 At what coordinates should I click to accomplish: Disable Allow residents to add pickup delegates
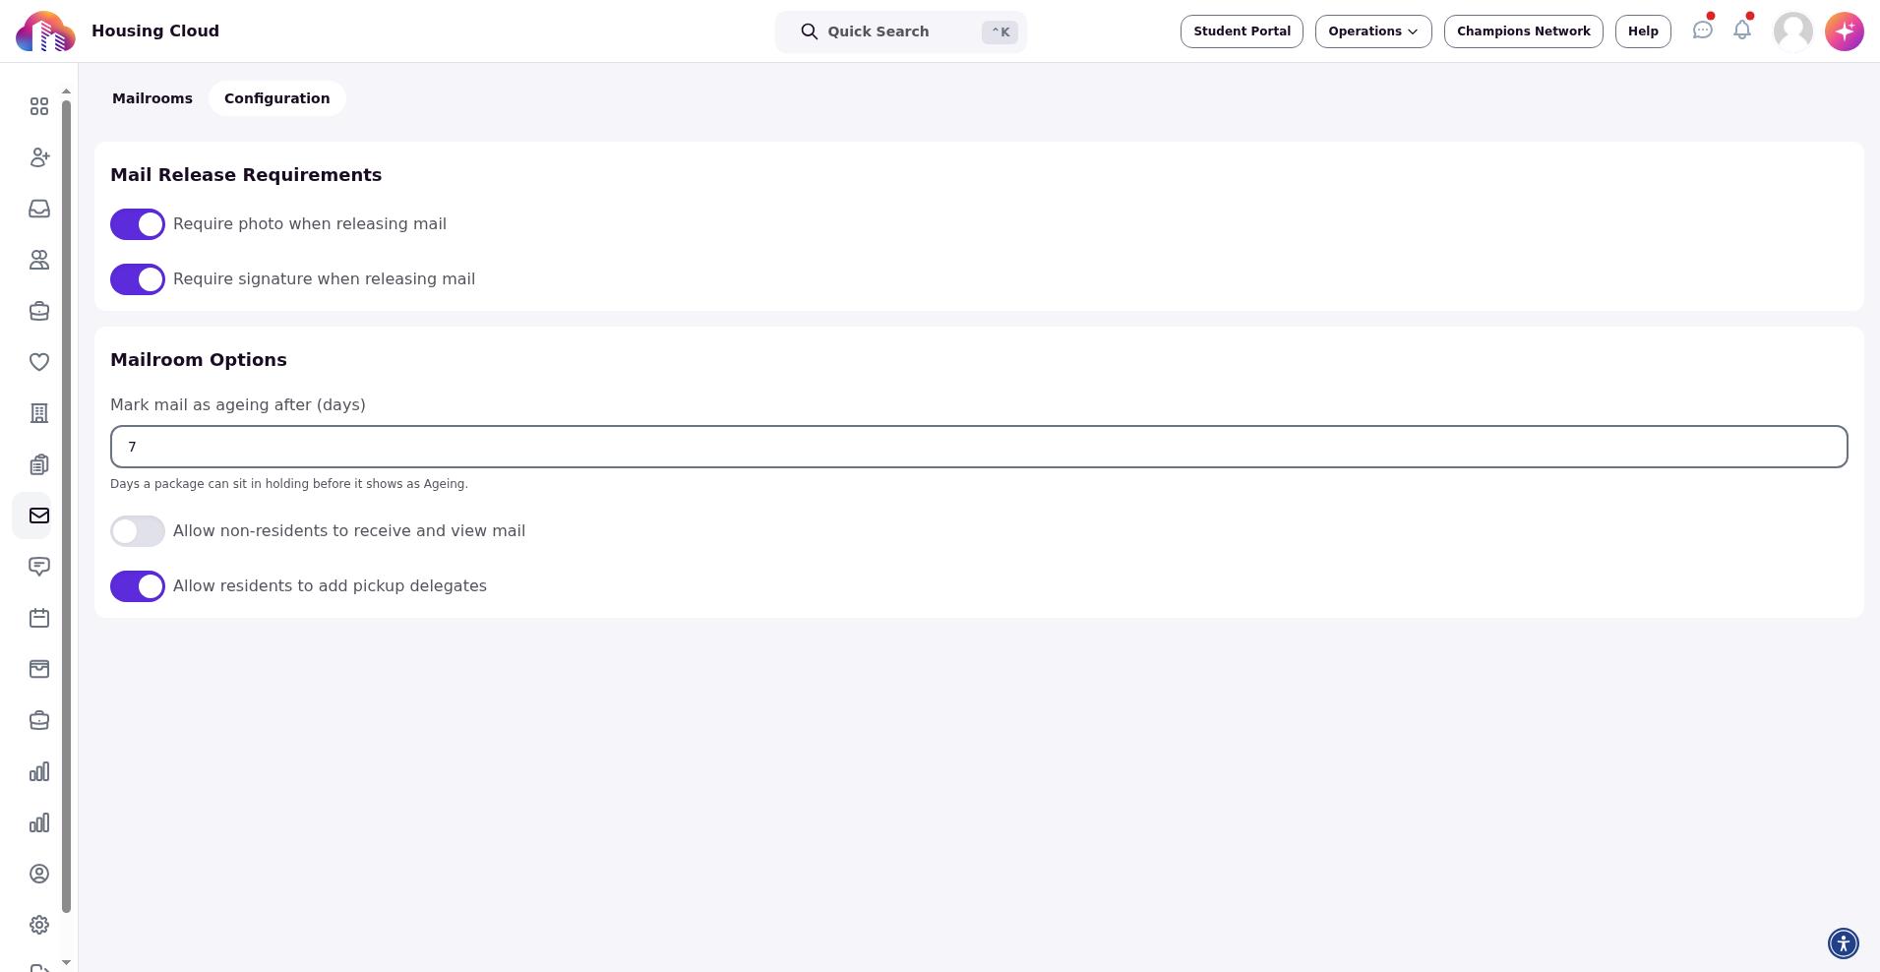click(138, 586)
